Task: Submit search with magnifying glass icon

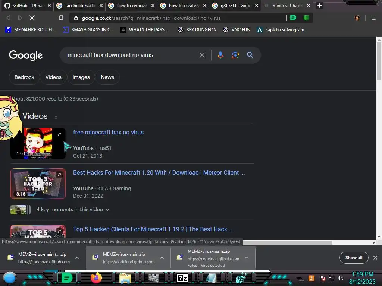Action: (250, 55)
